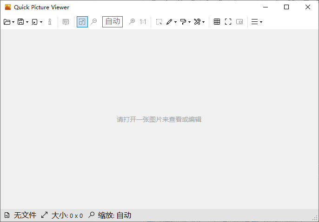Maximize the Quick Picture Viewer window

[x=286, y=7]
